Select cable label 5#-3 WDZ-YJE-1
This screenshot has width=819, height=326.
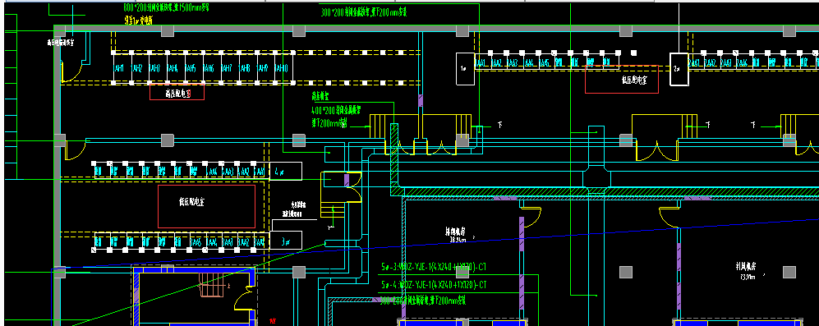[x=434, y=268]
